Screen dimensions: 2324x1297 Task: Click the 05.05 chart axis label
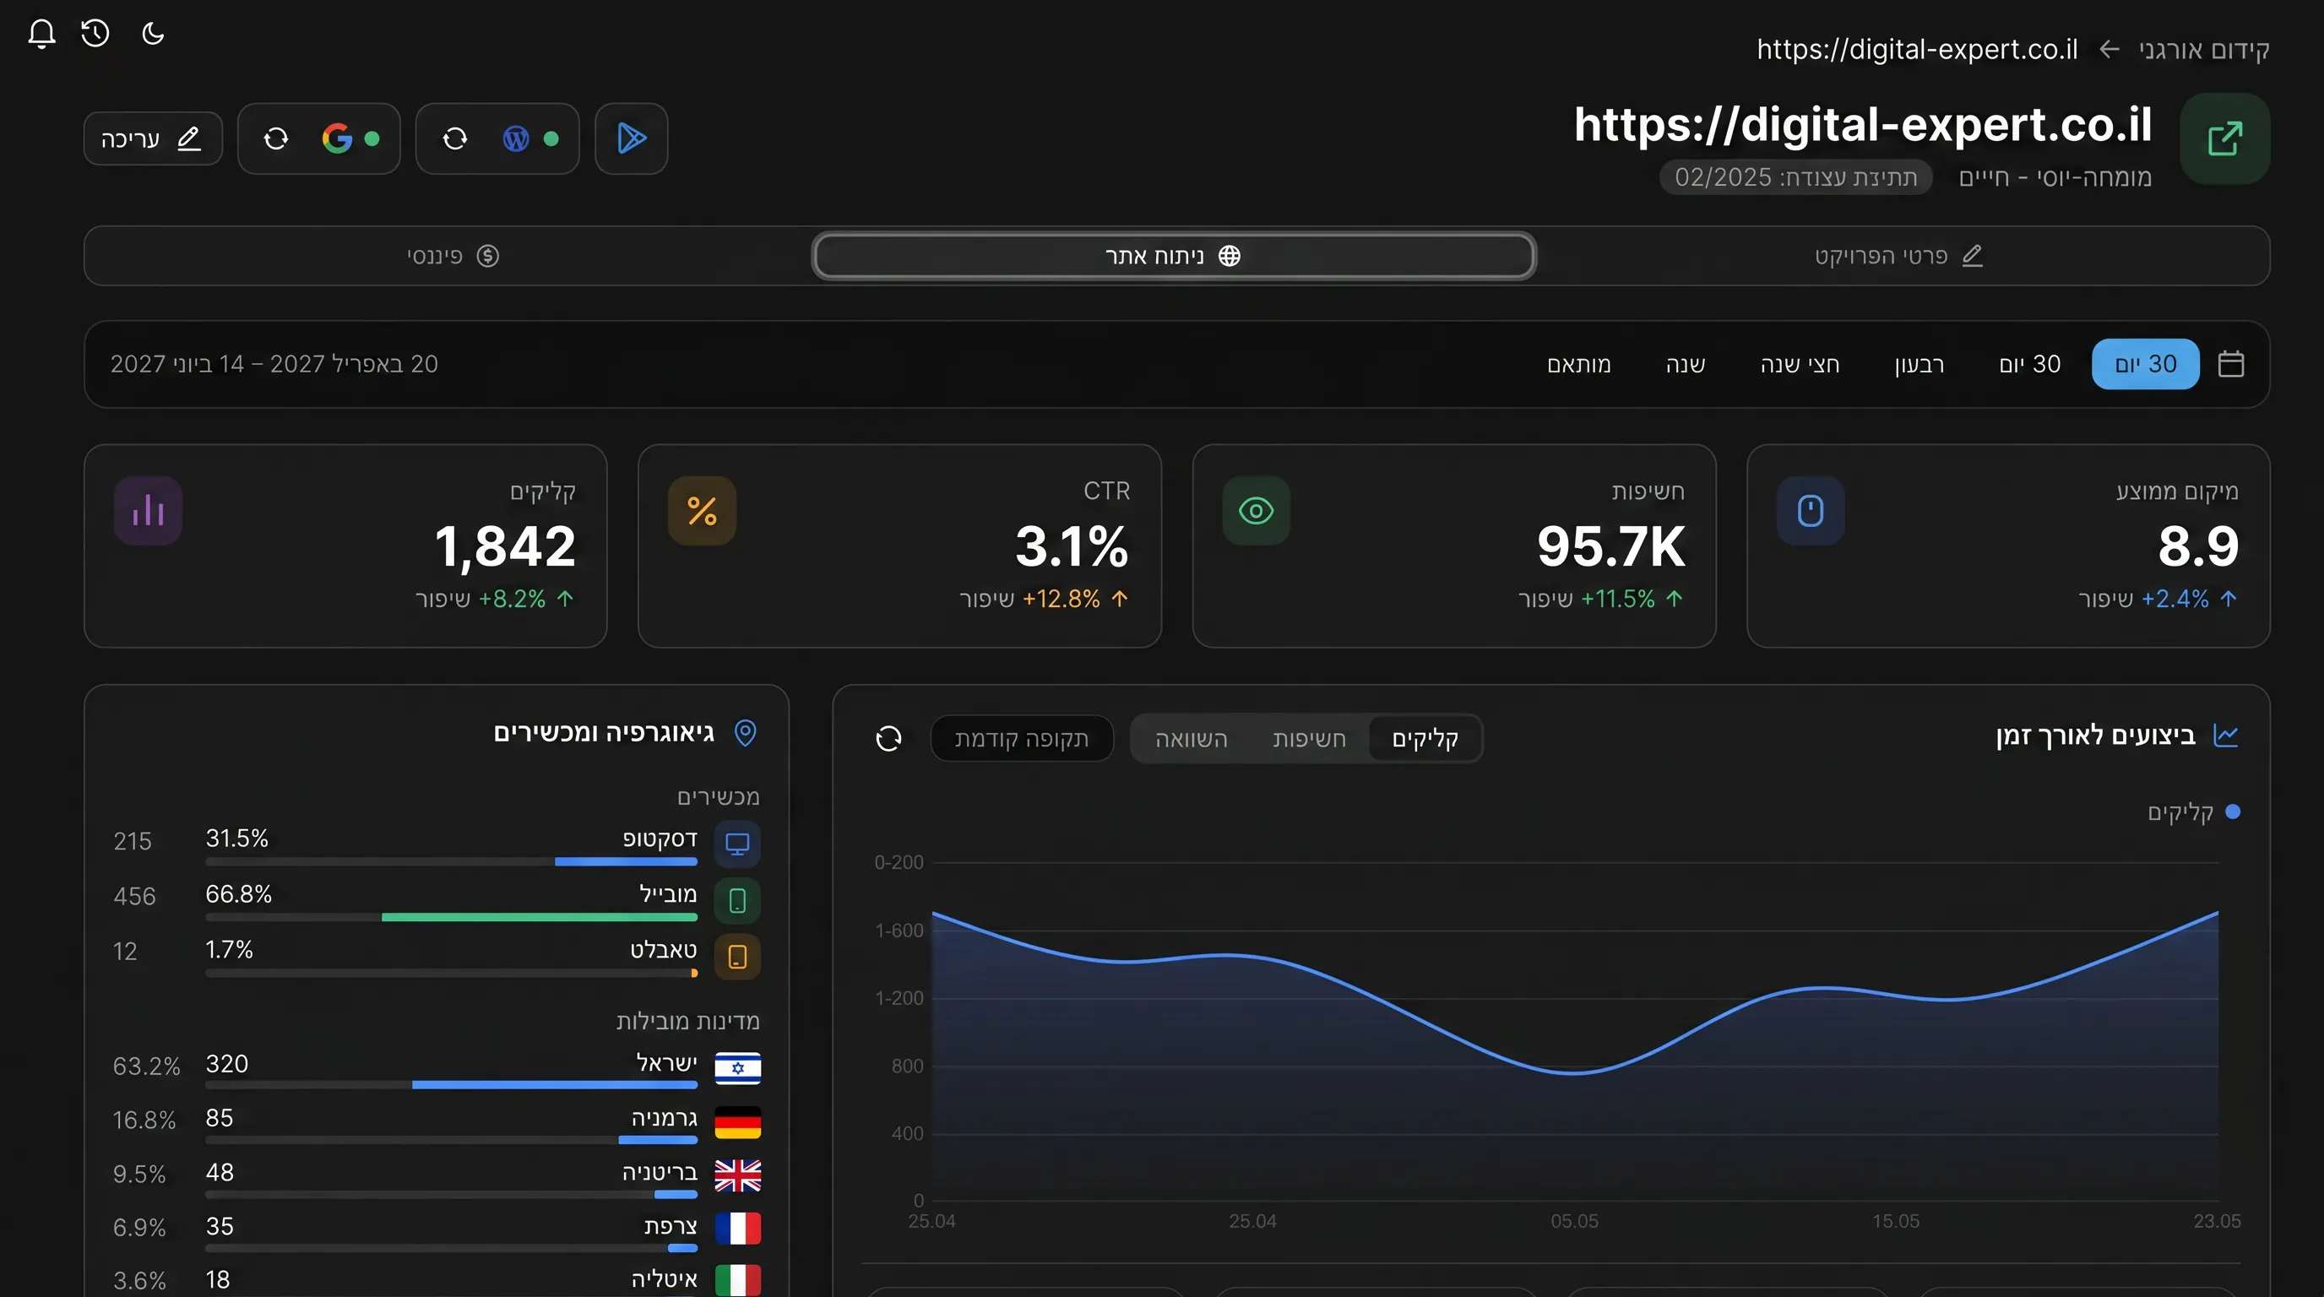point(1574,1222)
